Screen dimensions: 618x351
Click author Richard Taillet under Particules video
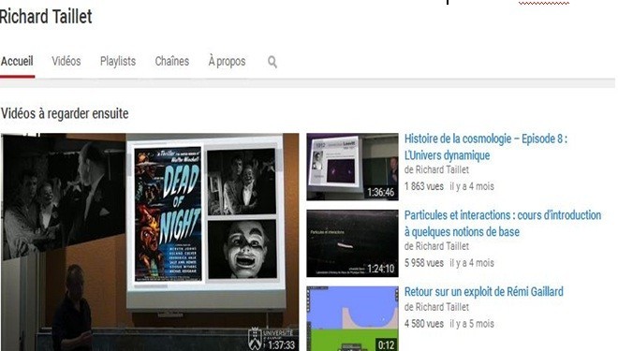click(x=442, y=246)
